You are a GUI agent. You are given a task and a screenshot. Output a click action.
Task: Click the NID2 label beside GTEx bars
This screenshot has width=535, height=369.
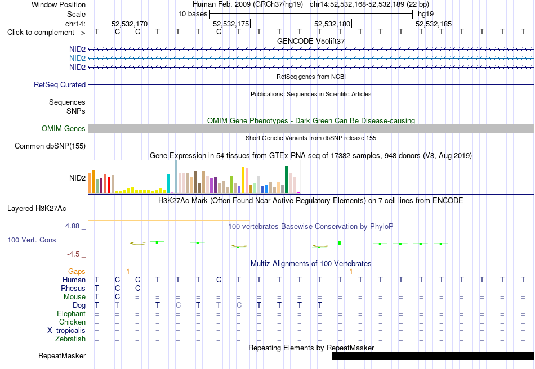tap(77, 178)
